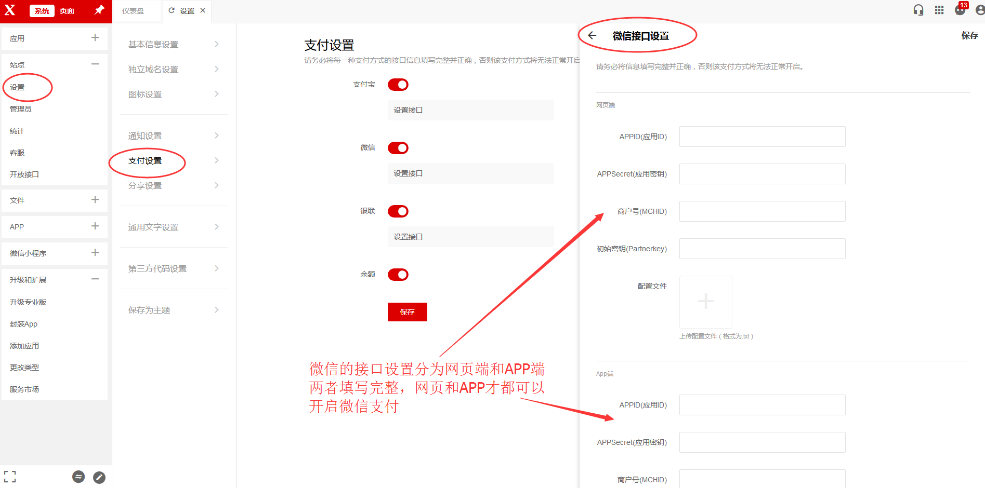Turn off the 银联 payment switch
985x488 pixels.
click(398, 211)
